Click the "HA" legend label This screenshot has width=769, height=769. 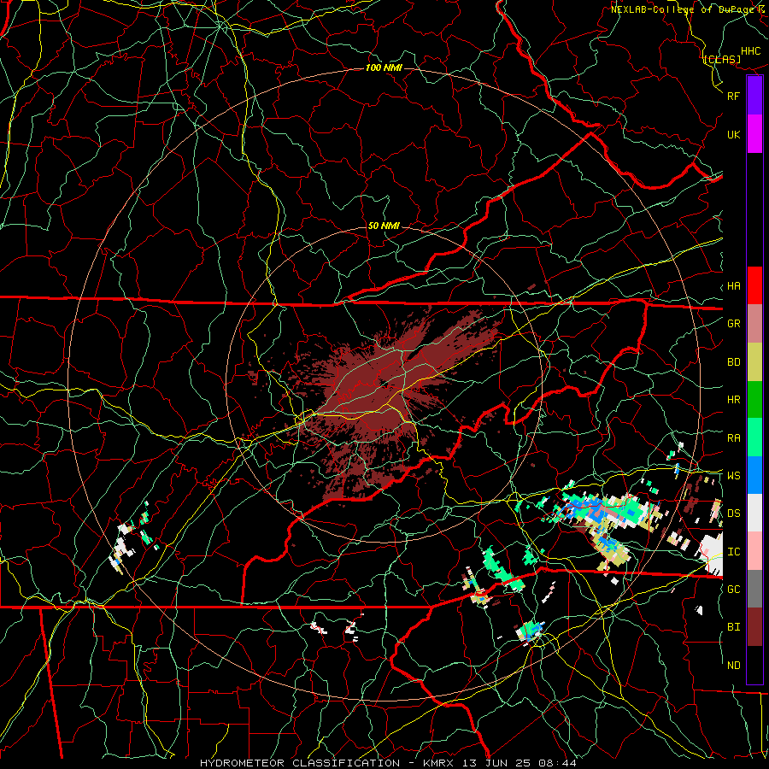coord(733,285)
